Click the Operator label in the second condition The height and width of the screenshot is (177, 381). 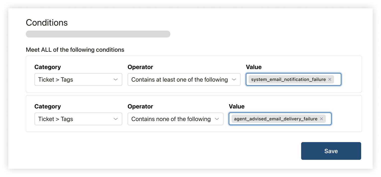click(140, 106)
